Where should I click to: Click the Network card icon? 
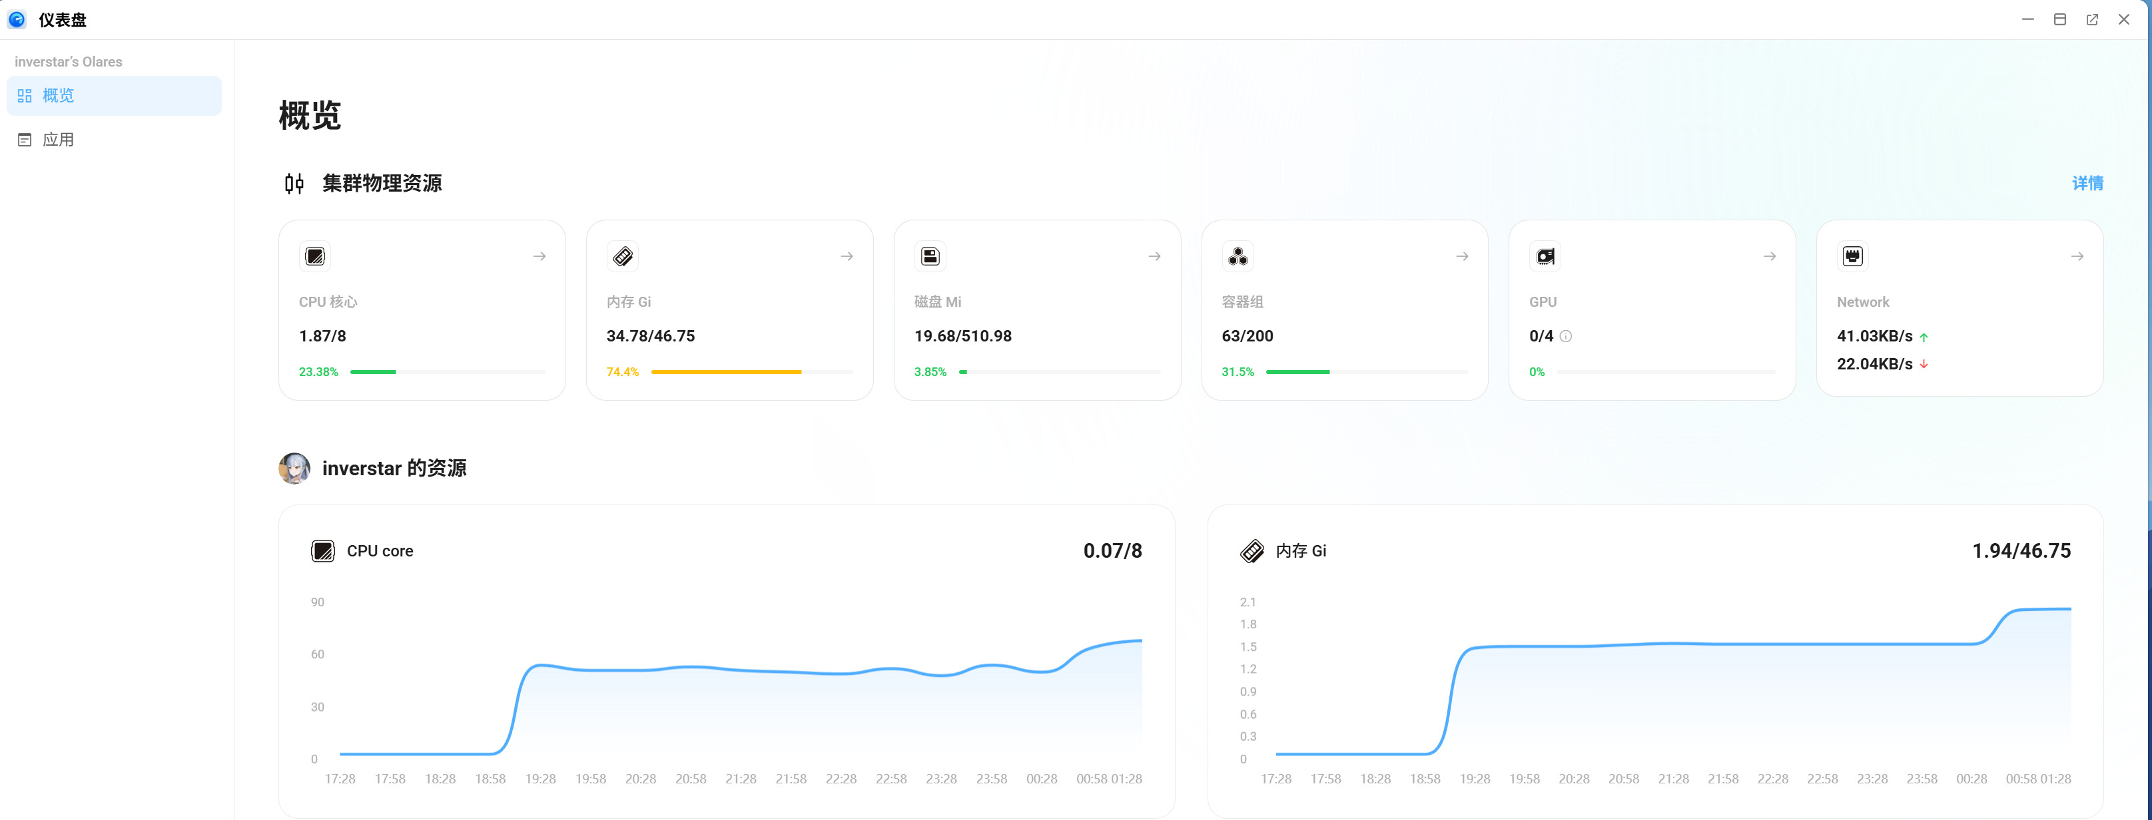(x=1852, y=256)
